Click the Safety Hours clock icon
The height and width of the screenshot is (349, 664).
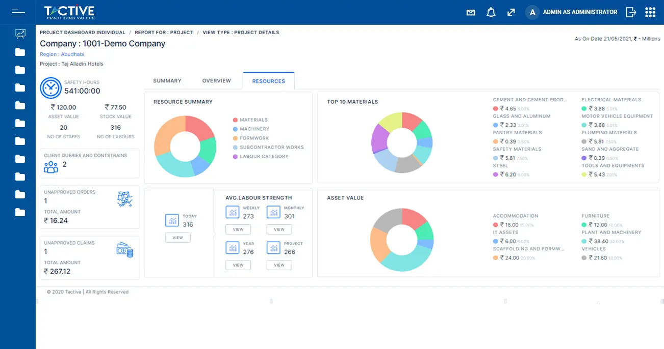51,88
